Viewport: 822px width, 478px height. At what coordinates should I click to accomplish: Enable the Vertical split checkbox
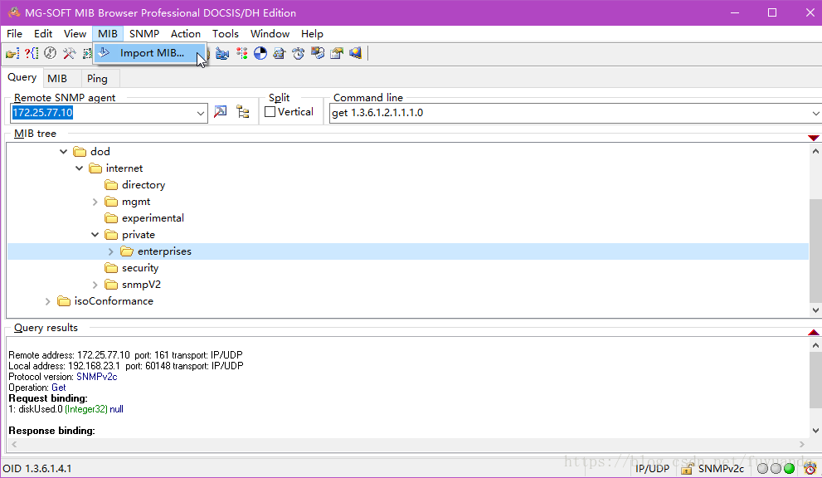270,112
